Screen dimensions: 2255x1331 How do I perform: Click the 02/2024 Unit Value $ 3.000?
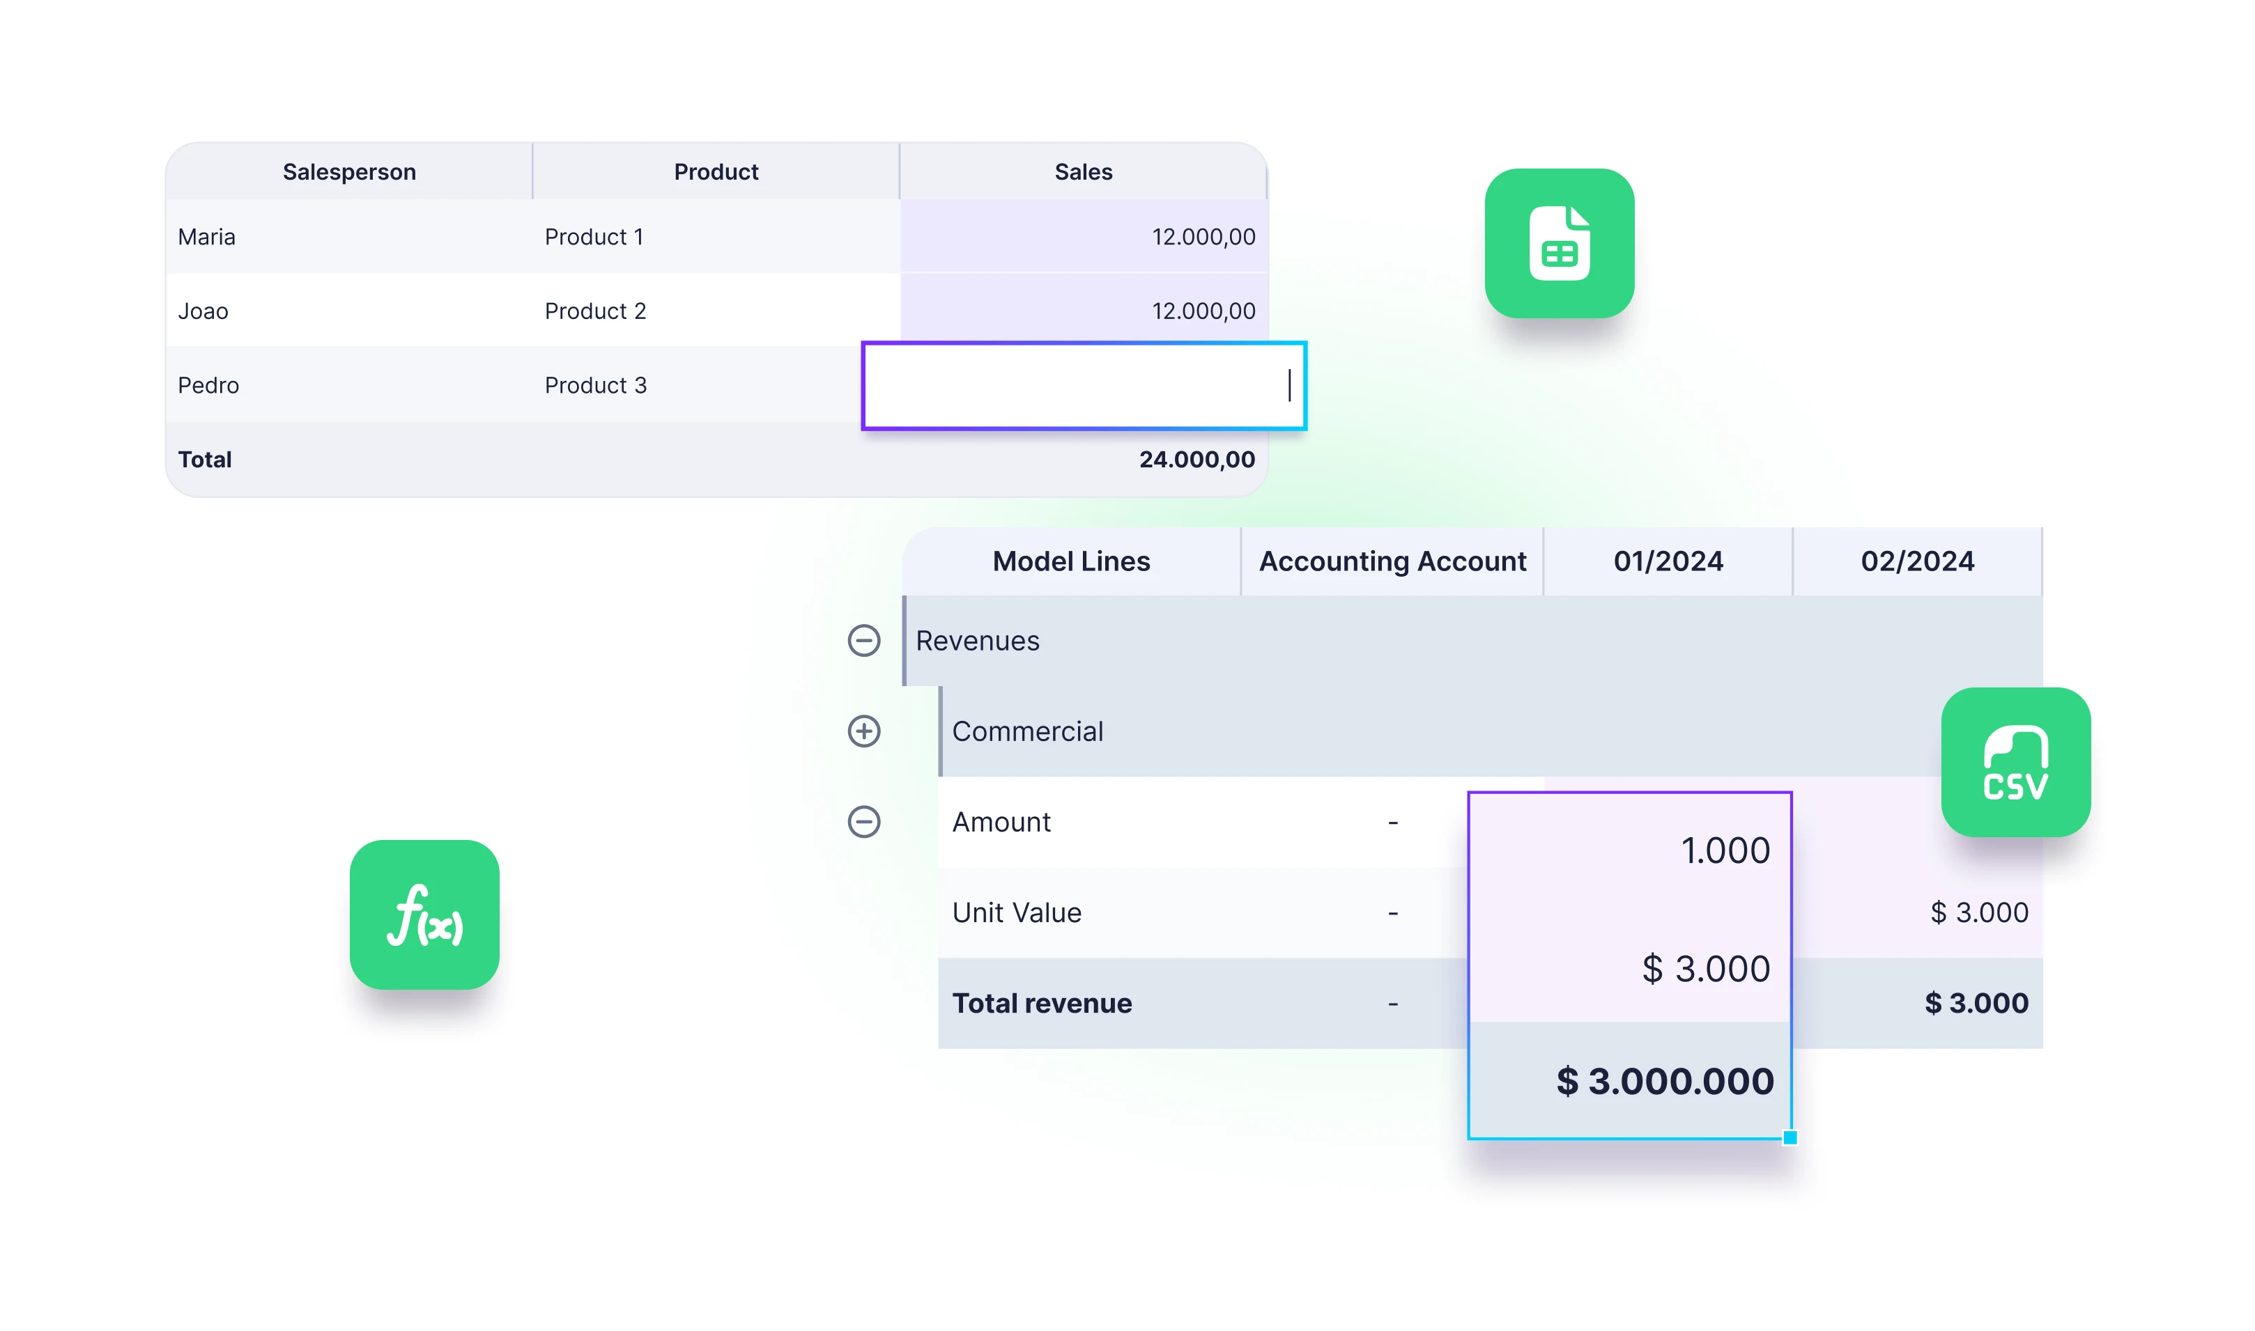1978,912
